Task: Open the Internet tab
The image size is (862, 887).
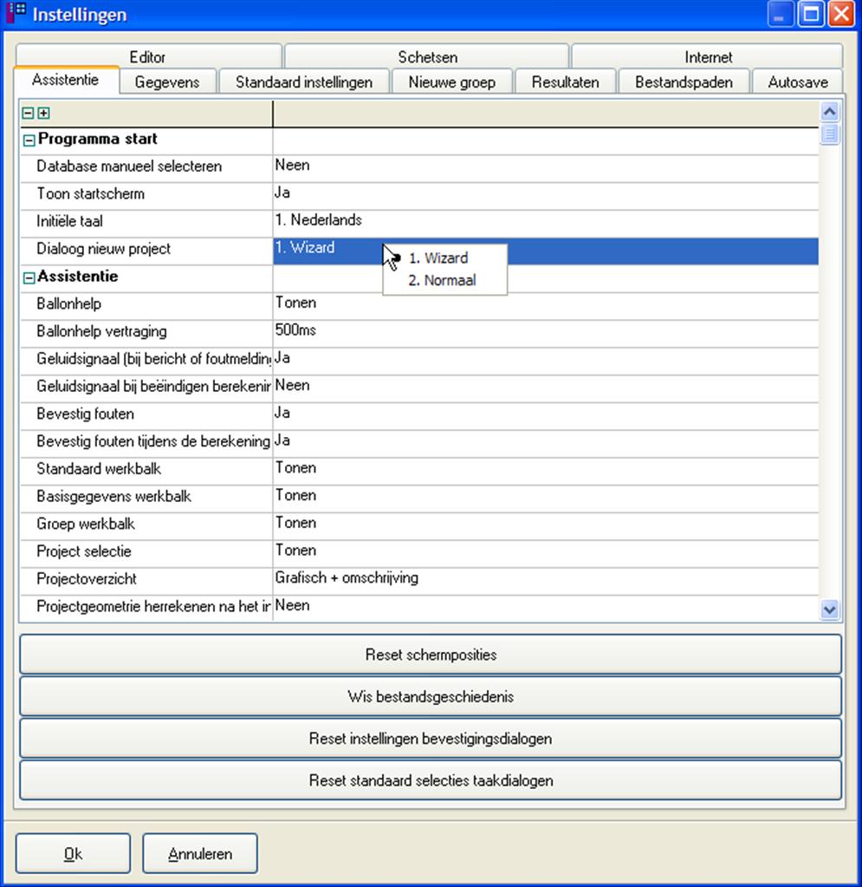Action: coord(708,56)
